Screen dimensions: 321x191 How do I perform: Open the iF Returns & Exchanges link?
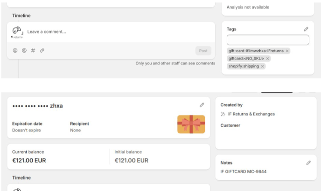pyautogui.click(x=251, y=114)
